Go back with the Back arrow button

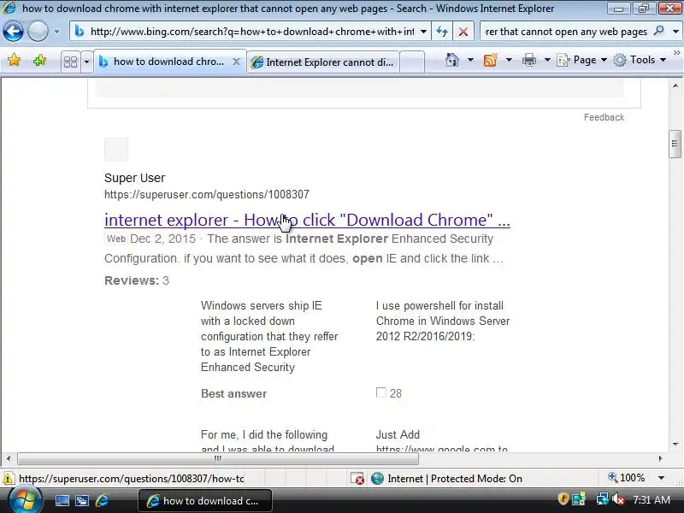point(13,32)
